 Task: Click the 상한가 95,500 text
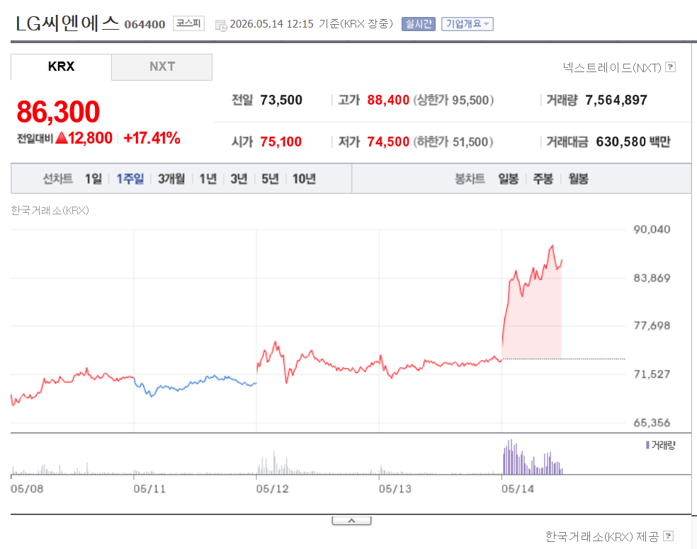(x=453, y=100)
